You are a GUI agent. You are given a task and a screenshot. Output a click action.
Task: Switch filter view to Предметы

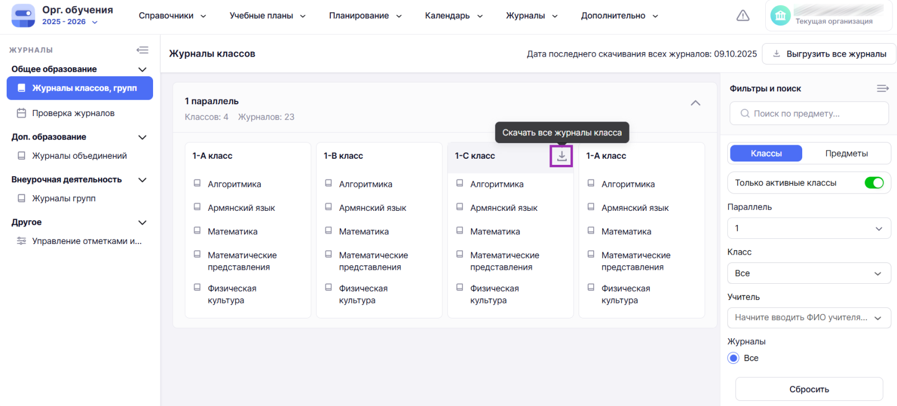pyautogui.click(x=846, y=154)
